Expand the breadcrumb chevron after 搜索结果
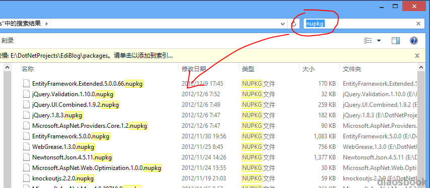This screenshot has height=188, width=430. click(46, 24)
